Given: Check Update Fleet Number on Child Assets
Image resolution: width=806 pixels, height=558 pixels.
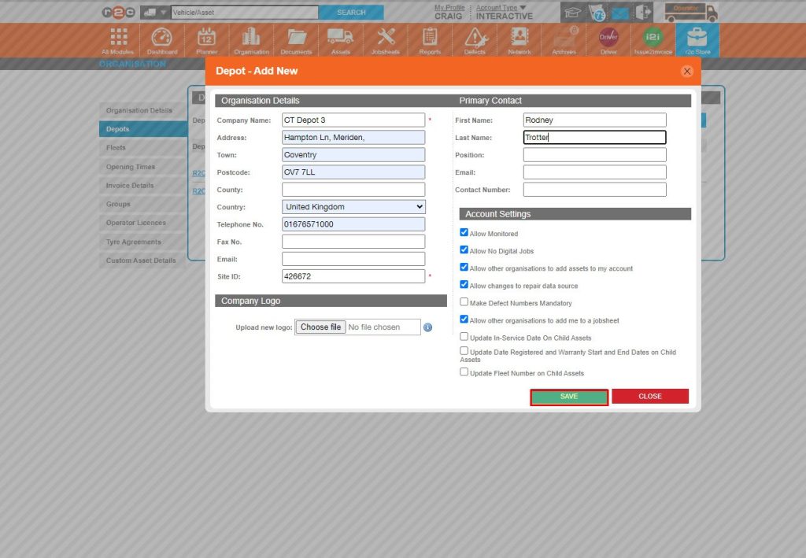Looking at the screenshot, I should click(x=464, y=371).
